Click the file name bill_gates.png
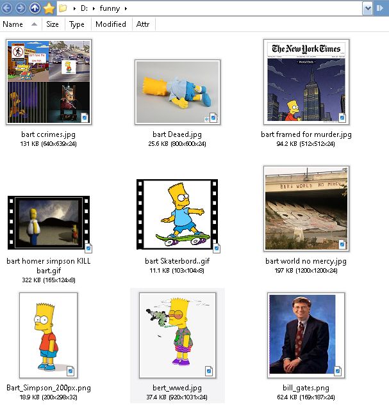Screen dimensions: 389x407 pyautogui.click(x=306, y=388)
